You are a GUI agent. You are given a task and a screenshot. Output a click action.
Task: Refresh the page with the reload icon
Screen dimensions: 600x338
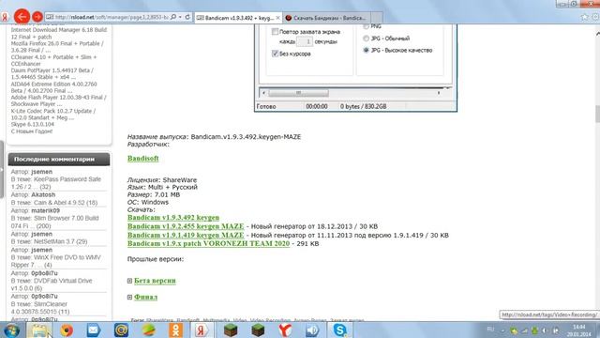pyautogui.click(x=187, y=17)
